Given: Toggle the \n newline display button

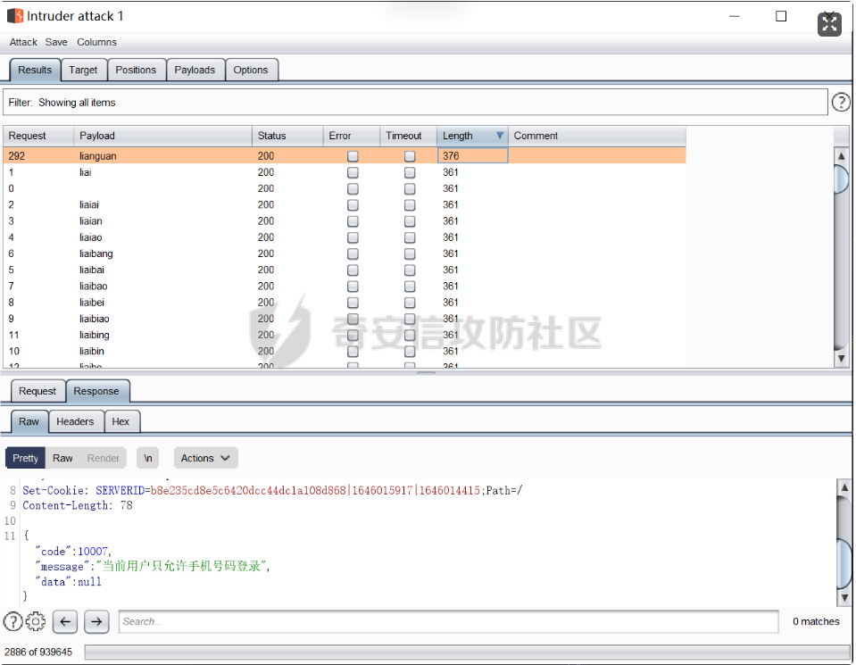Looking at the screenshot, I should tap(148, 458).
